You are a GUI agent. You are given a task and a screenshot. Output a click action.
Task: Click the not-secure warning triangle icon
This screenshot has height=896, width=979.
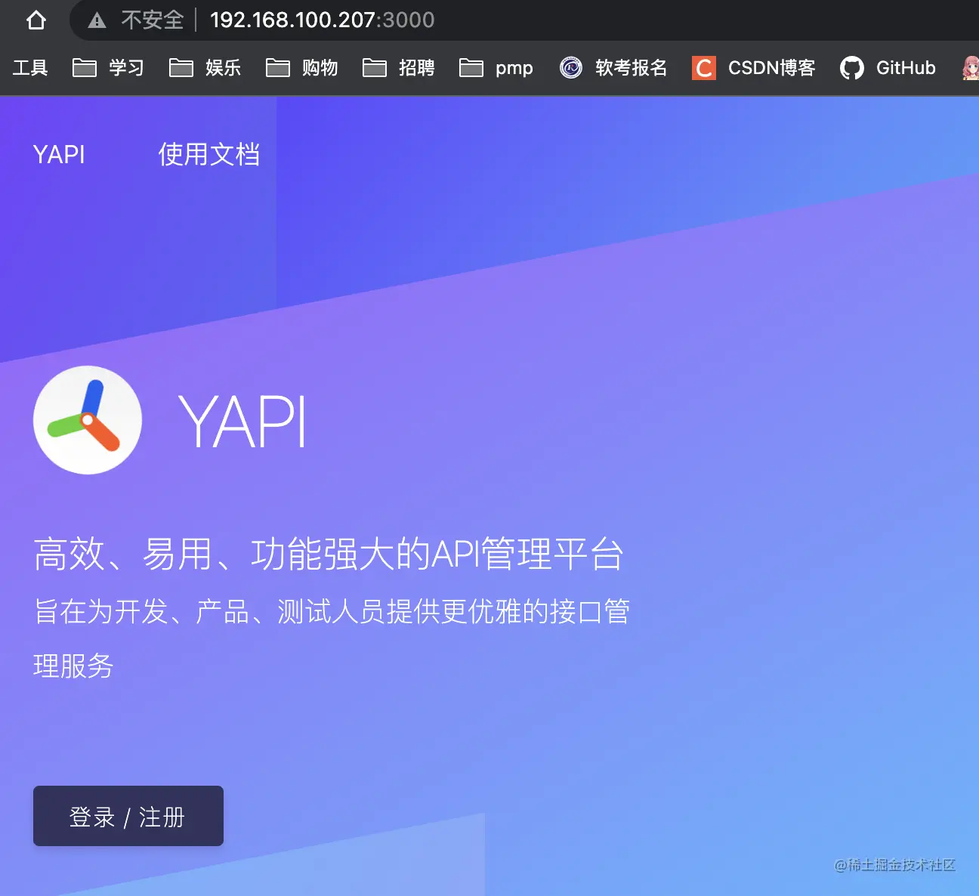point(97,20)
